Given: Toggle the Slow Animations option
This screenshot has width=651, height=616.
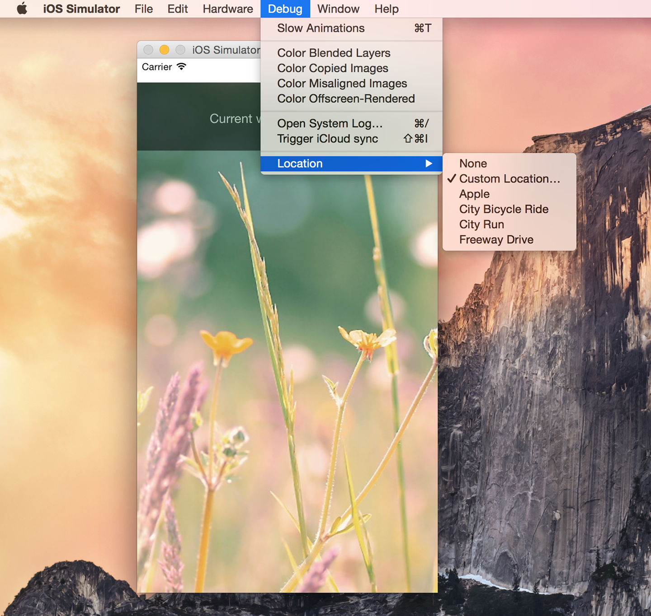Looking at the screenshot, I should (321, 28).
